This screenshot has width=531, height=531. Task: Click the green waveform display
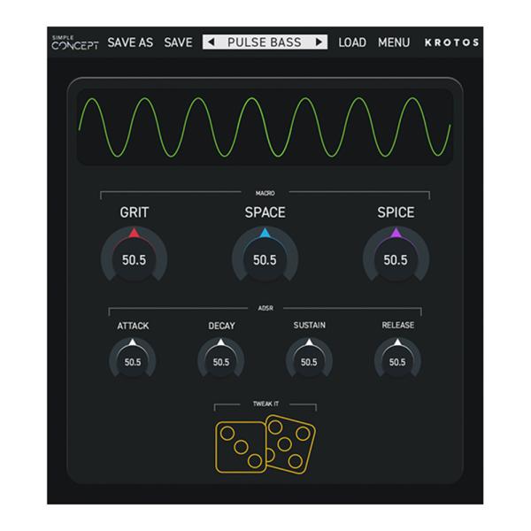pos(265,127)
